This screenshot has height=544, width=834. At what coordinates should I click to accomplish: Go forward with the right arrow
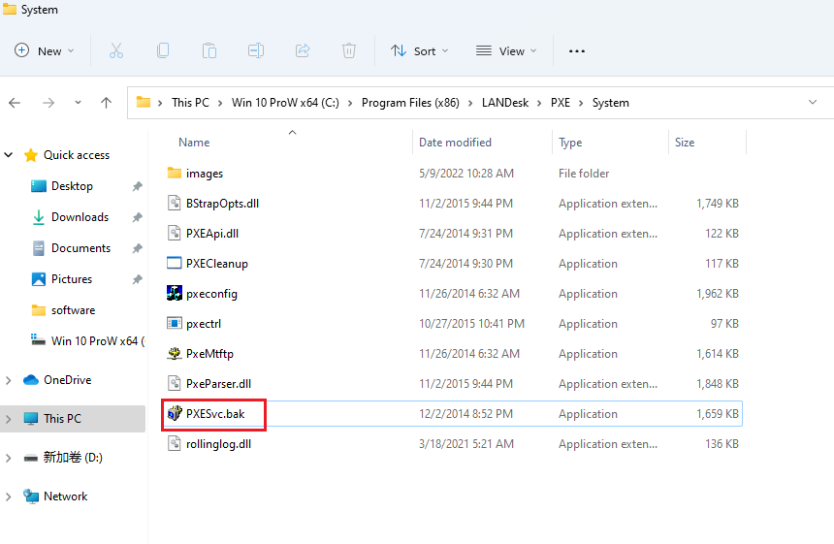48,103
